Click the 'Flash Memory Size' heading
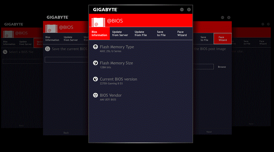 tap(116, 63)
